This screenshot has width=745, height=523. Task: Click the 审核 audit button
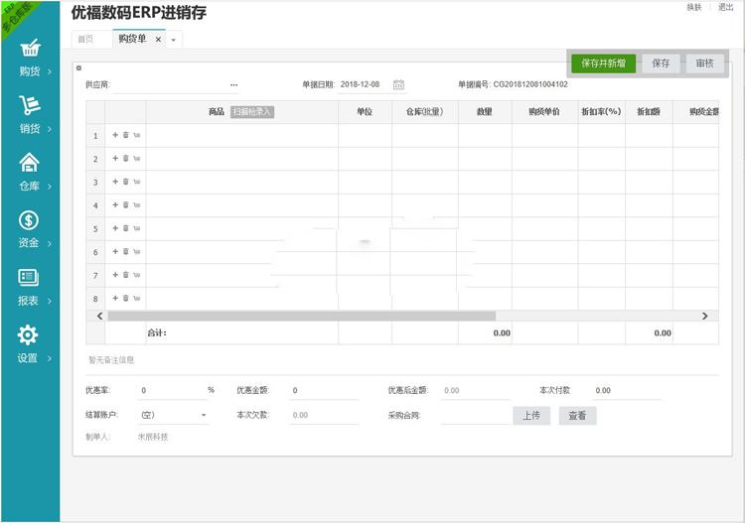coord(704,64)
